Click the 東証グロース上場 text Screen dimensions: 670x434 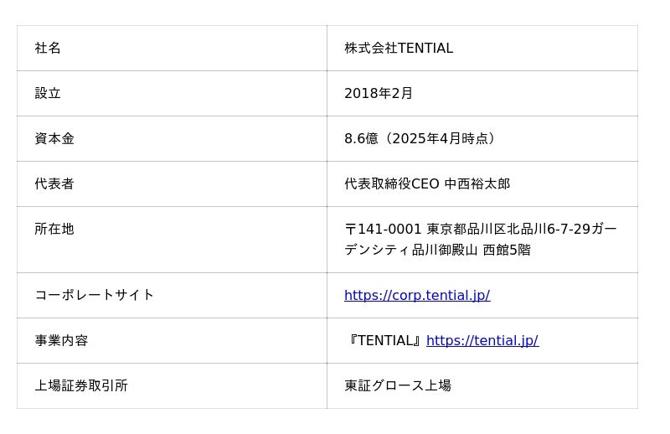[x=397, y=385]
